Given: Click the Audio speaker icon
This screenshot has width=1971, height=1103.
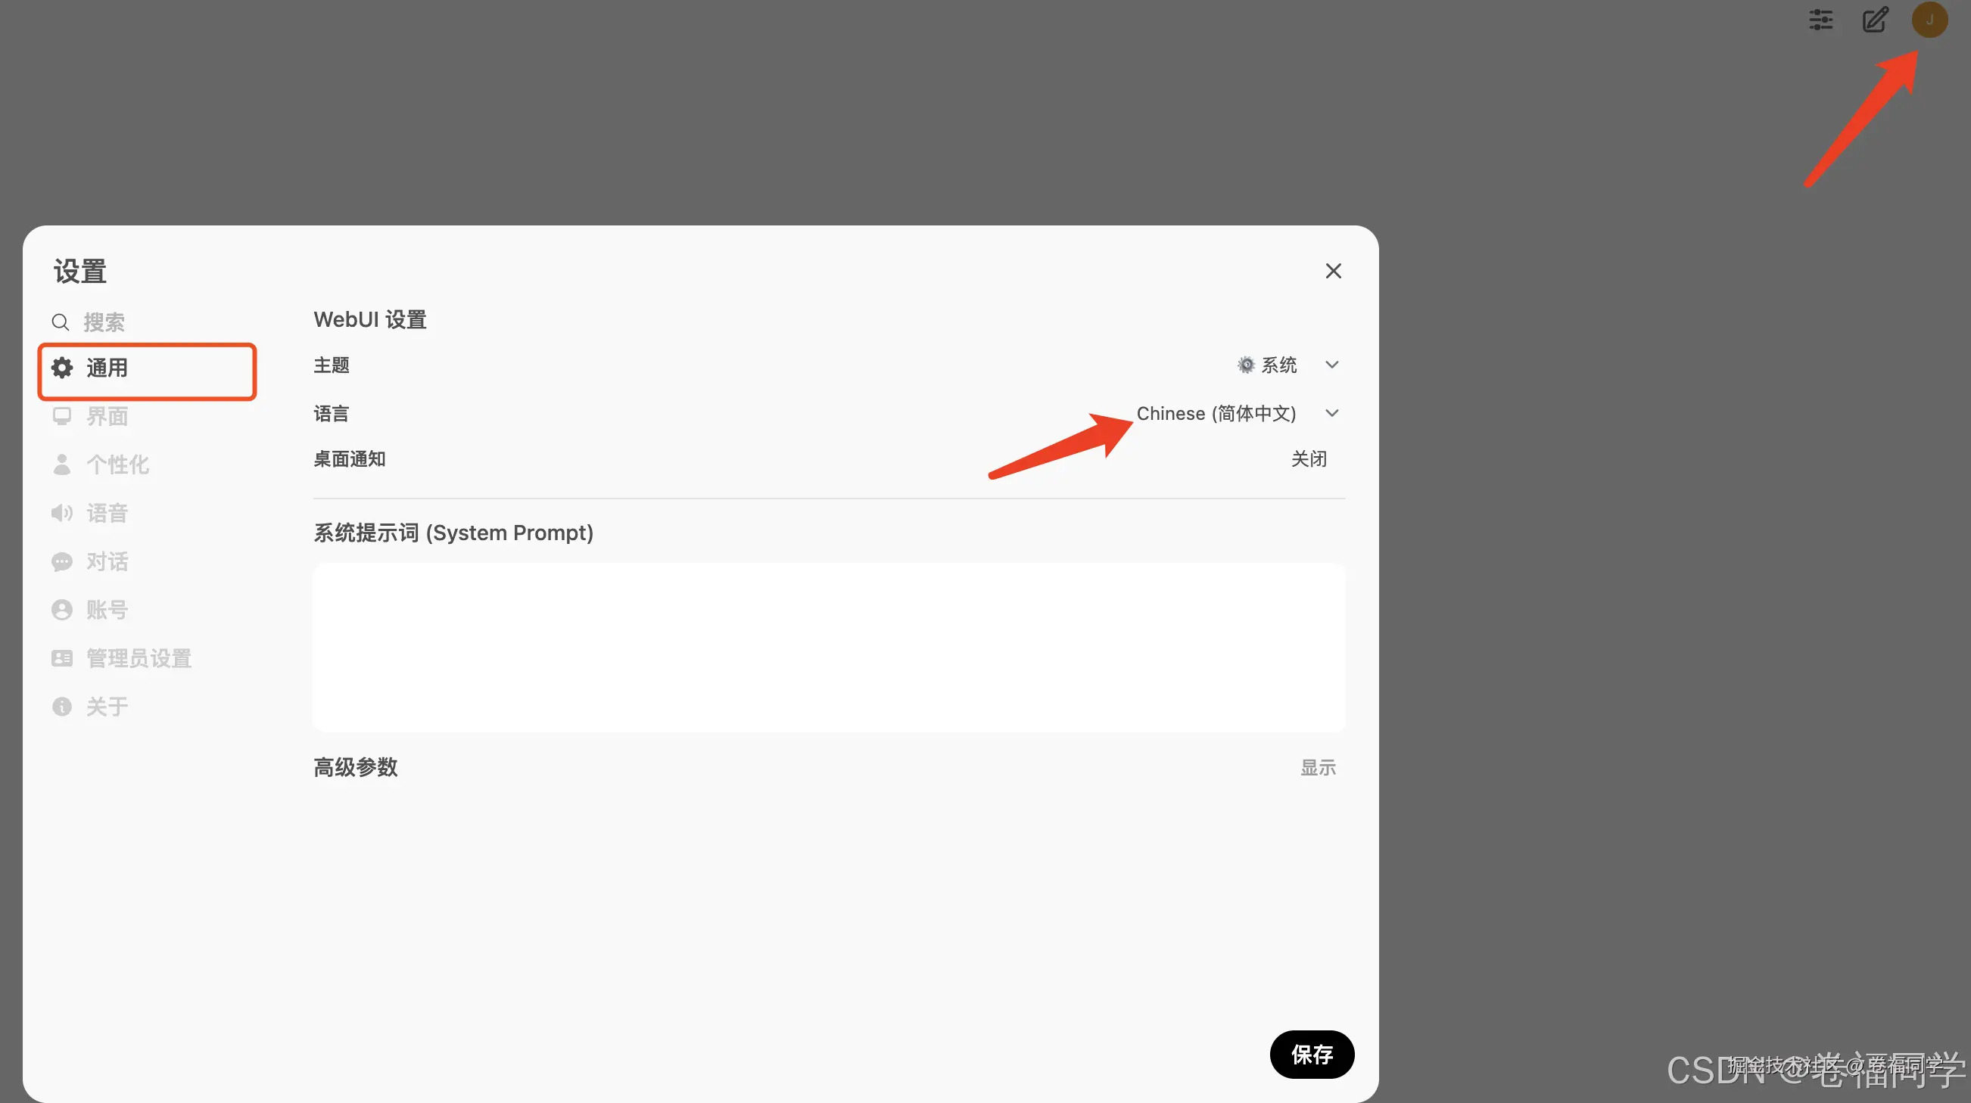Looking at the screenshot, I should tap(62, 512).
